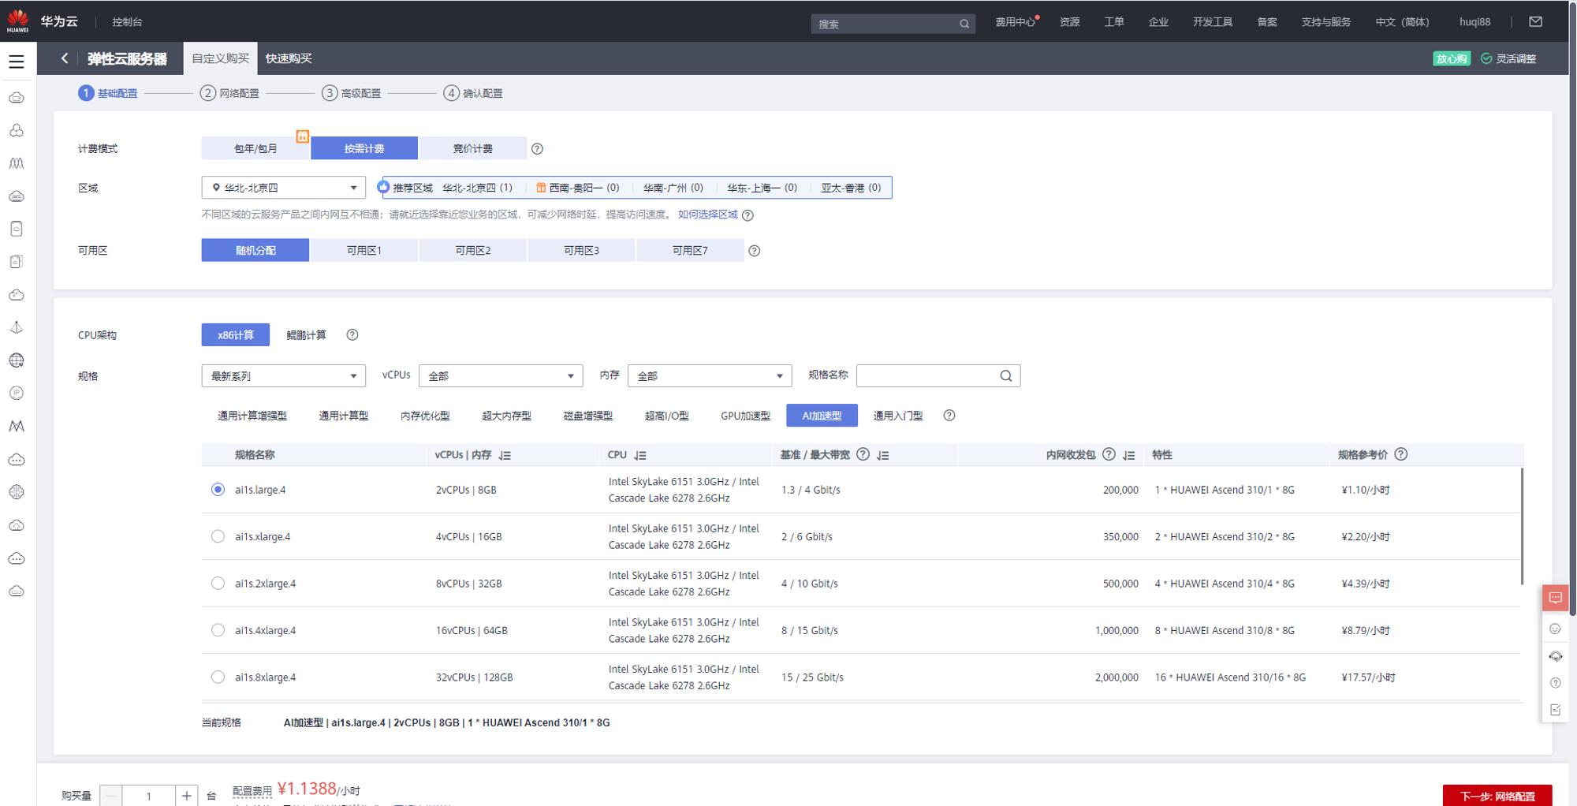Increase purchase quantity with plus button
This screenshot has width=1577, height=806.
[186, 796]
